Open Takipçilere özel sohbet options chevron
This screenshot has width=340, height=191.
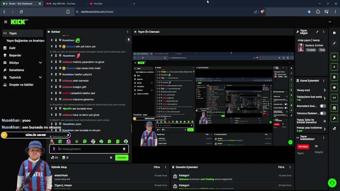pyautogui.click(x=325, y=98)
